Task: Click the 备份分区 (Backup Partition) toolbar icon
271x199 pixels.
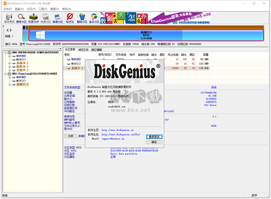Action: (x=94, y=19)
